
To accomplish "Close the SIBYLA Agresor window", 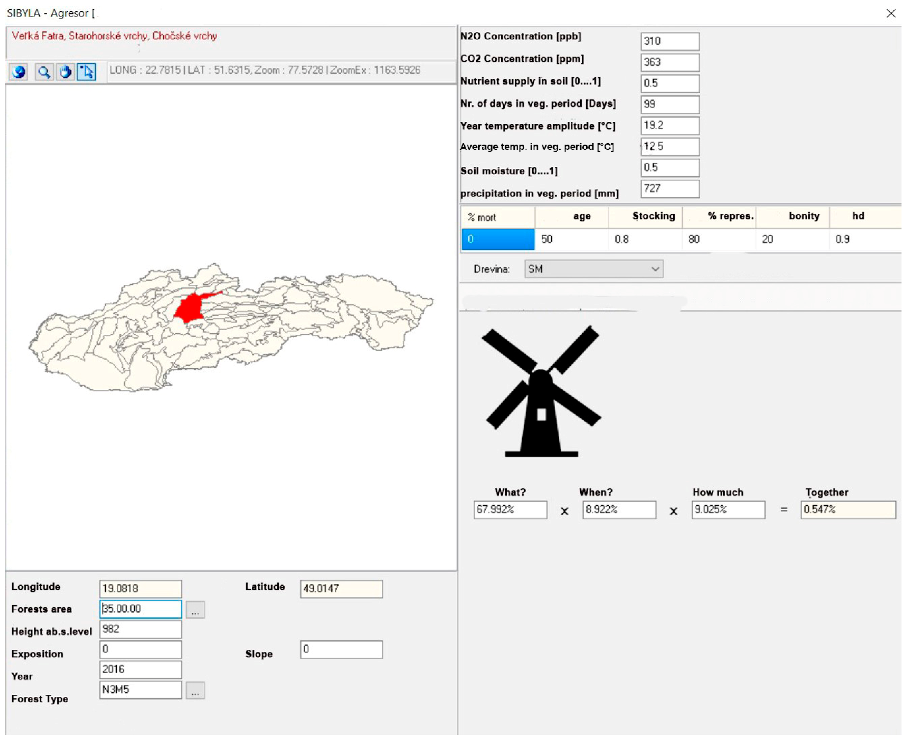I will (x=891, y=13).
